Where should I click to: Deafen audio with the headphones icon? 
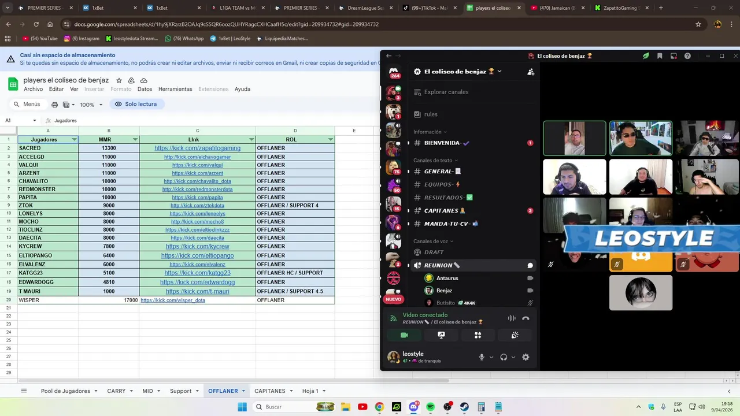pos(504,357)
